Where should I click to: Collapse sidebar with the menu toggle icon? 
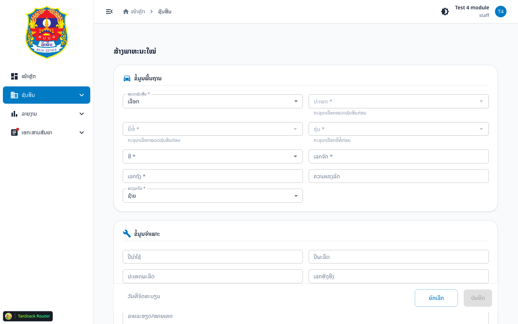pyautogui.click(x=109, y=12)
